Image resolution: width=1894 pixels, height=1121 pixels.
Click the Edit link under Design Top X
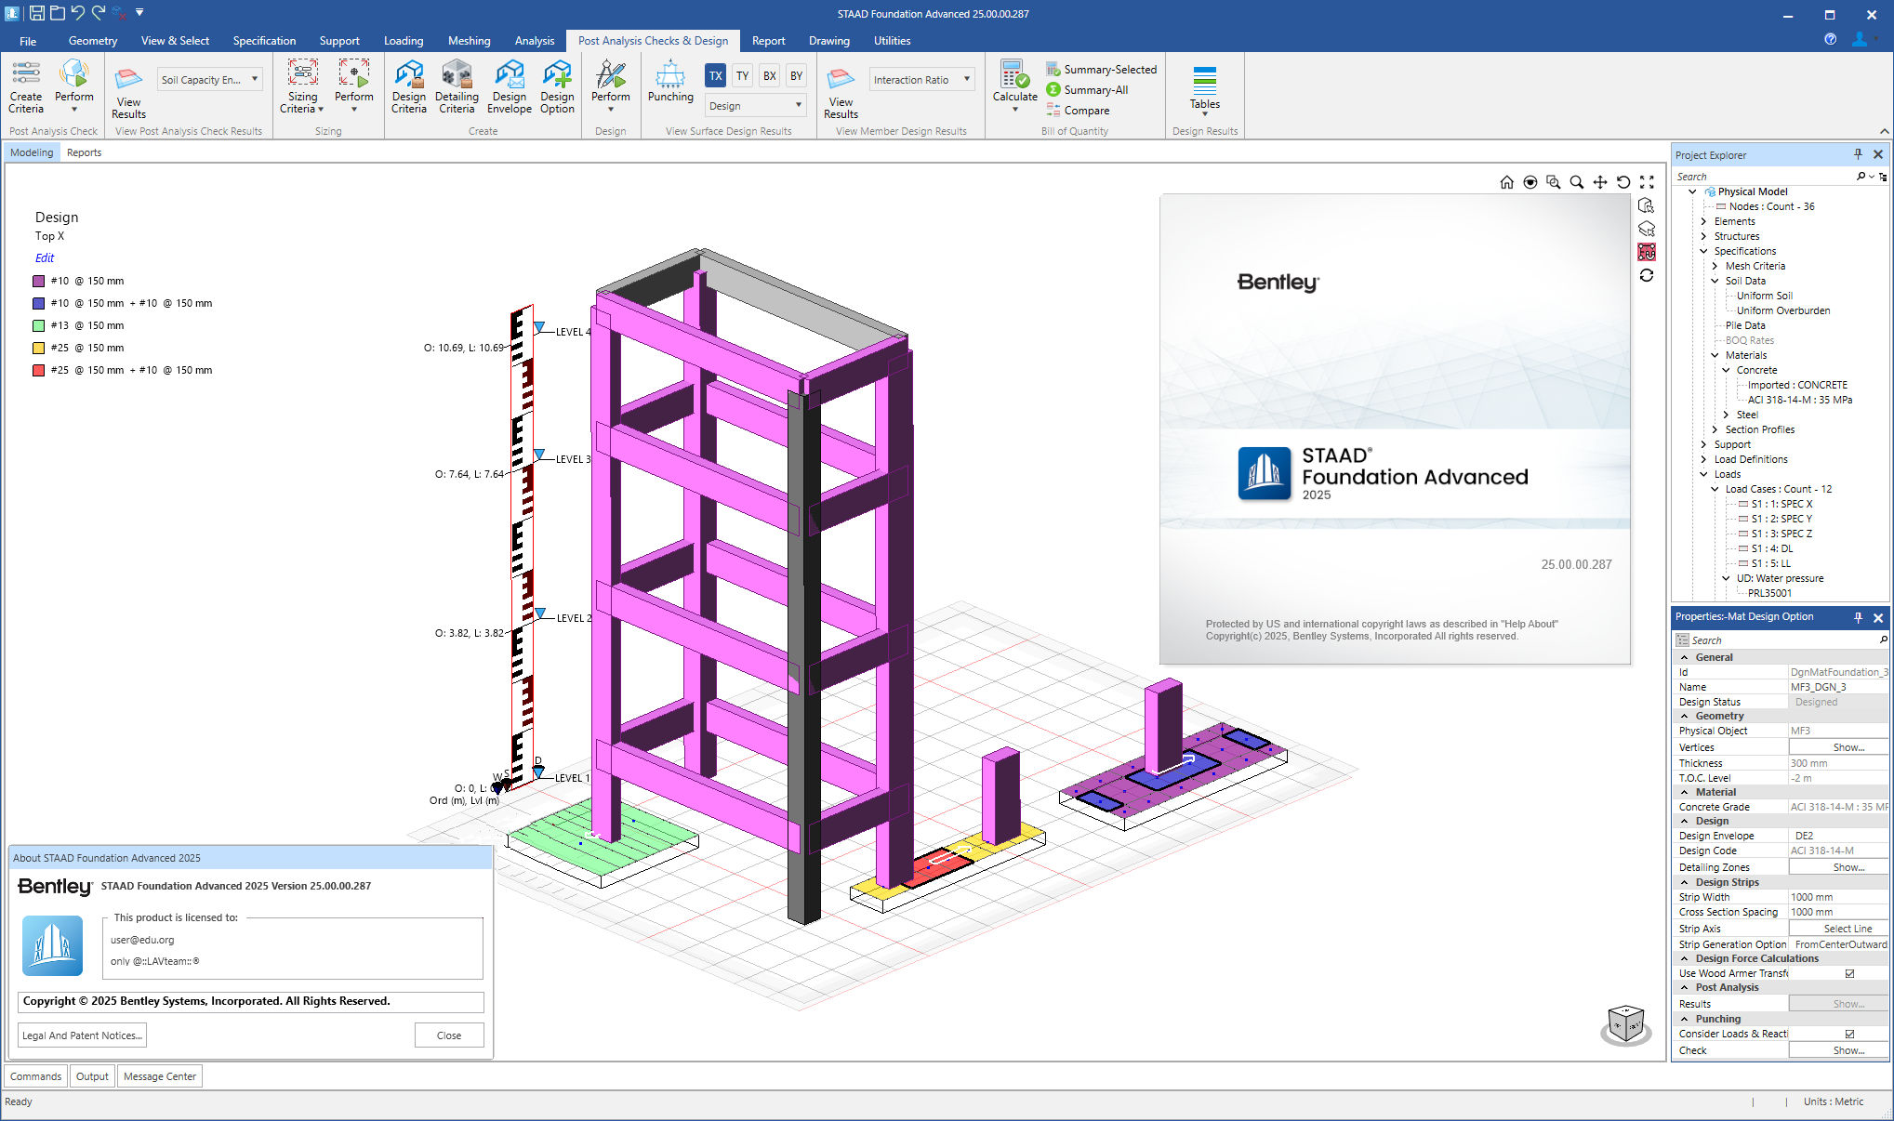[44, 257]
